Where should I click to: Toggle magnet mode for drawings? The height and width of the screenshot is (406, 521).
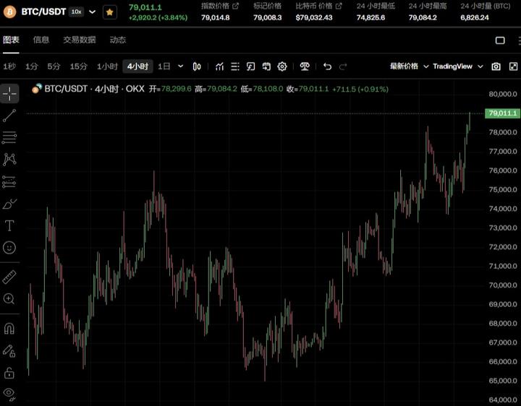pyautogui.click(x=9, y=329)
